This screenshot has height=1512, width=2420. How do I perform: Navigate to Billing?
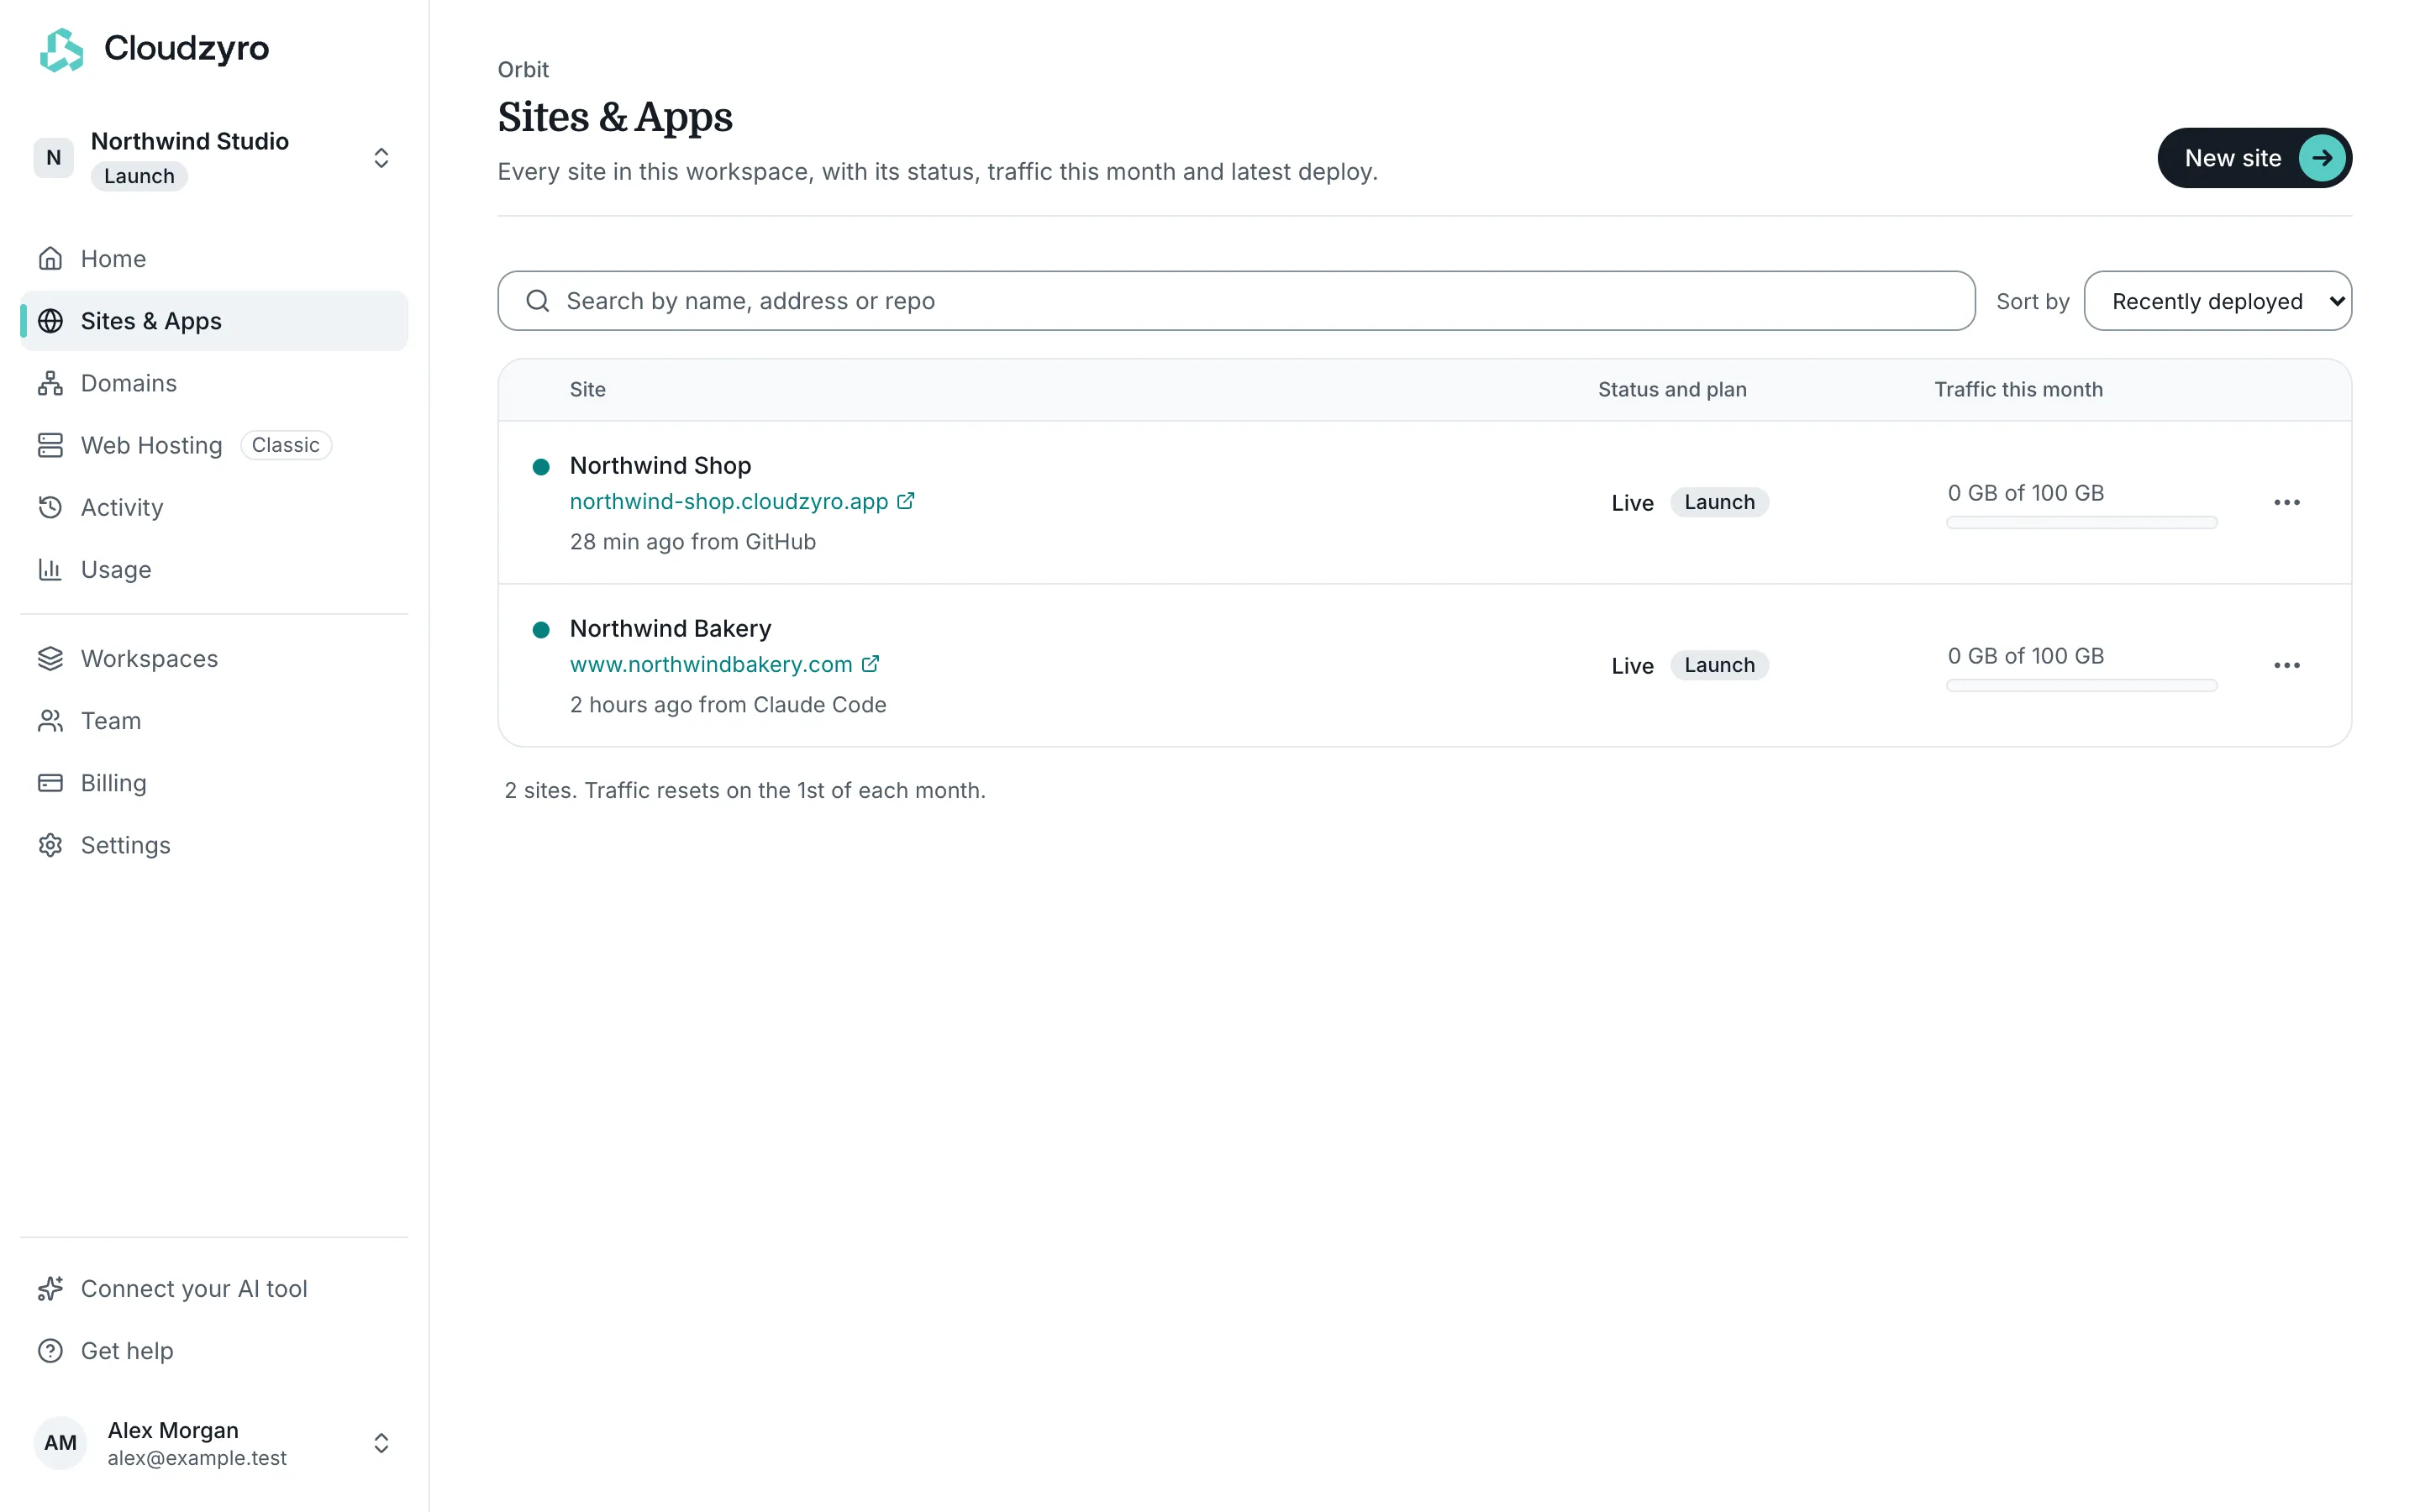coord(214,782)
